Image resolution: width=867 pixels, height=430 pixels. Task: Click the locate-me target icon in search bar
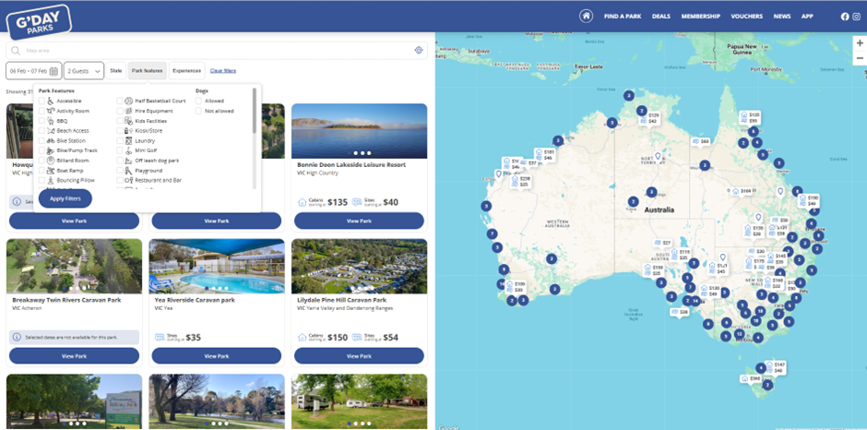click(419, 51)
